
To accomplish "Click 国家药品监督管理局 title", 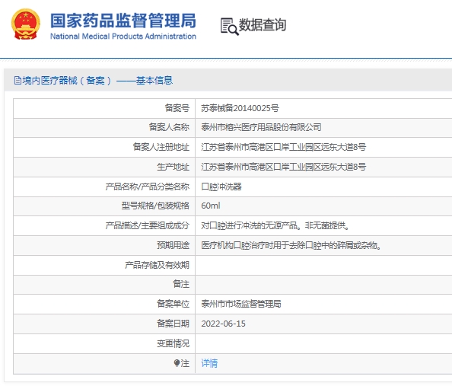I will click(123, 21).
